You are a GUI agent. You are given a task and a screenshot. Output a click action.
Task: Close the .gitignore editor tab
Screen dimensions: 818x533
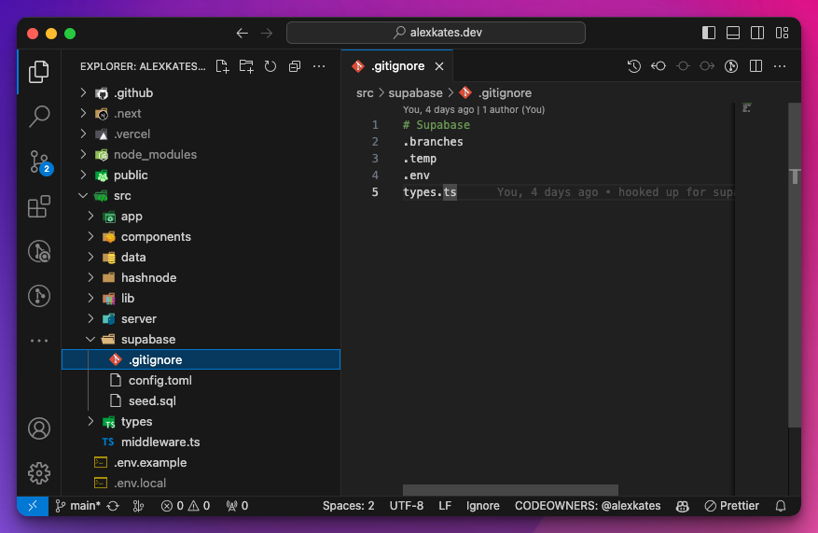439,66
